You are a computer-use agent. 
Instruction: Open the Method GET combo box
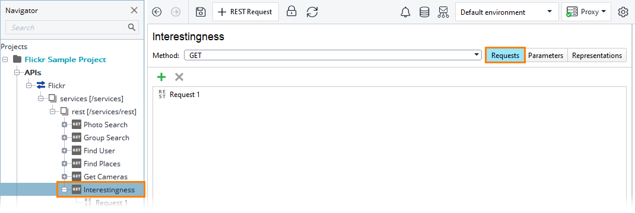(332, 55)
